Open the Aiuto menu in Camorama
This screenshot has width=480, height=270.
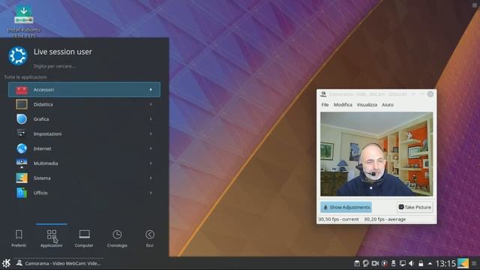[388, 105]
